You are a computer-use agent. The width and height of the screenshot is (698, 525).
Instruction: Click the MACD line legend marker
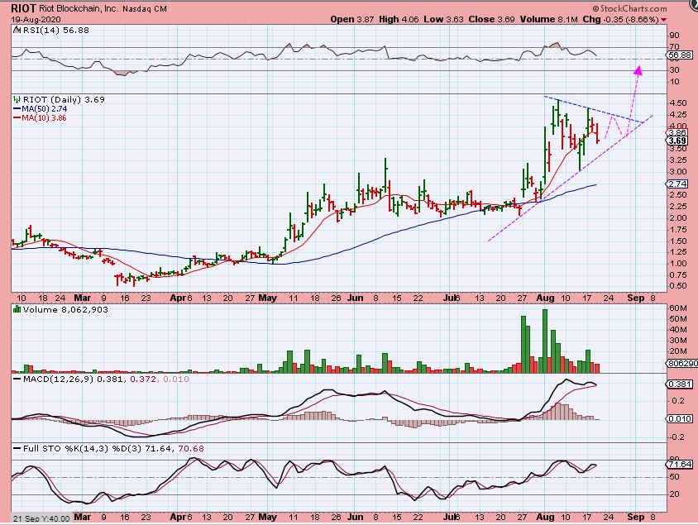[17, 379]
